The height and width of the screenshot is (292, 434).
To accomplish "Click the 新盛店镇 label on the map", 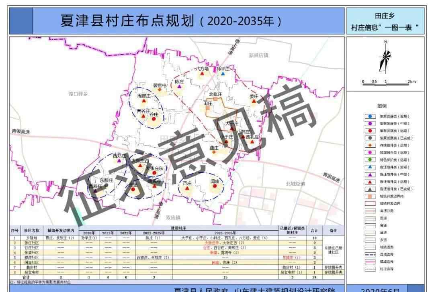I will (258, 55).
